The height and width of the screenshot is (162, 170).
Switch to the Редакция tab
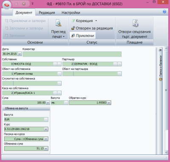47,13
